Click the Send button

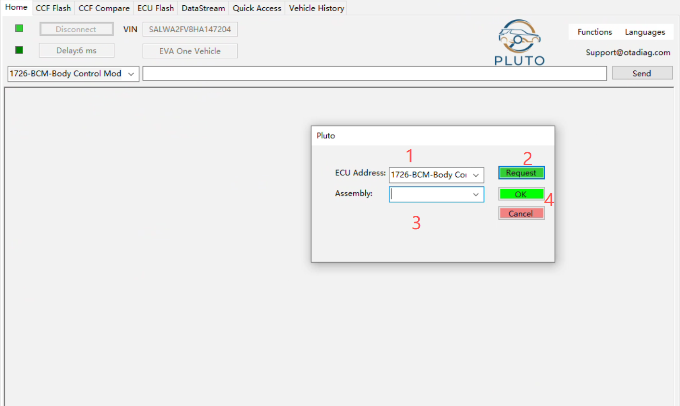point(642,73)
